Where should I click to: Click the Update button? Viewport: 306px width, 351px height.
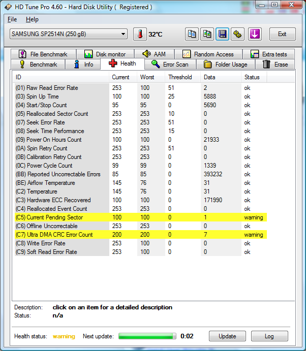coord(227,336)
